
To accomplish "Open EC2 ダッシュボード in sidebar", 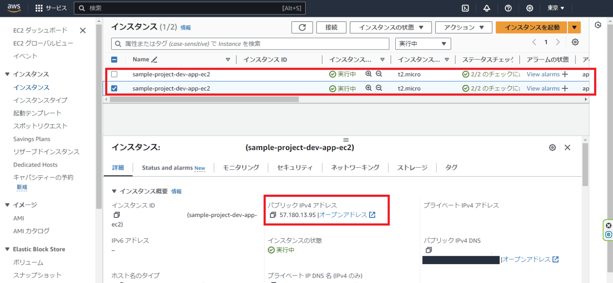I will pyautogui.click(x=40, y=30).
